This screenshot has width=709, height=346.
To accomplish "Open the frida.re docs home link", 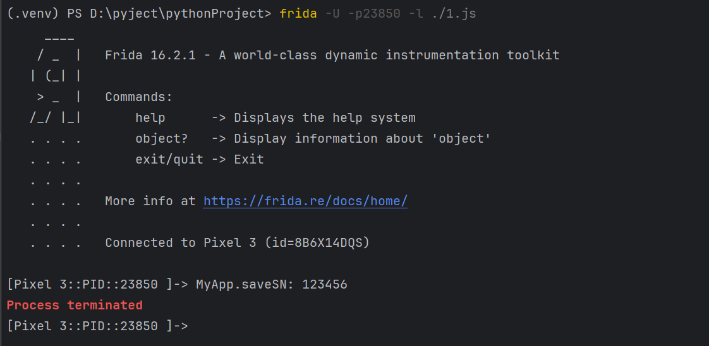I will click(x=305, y=201).
